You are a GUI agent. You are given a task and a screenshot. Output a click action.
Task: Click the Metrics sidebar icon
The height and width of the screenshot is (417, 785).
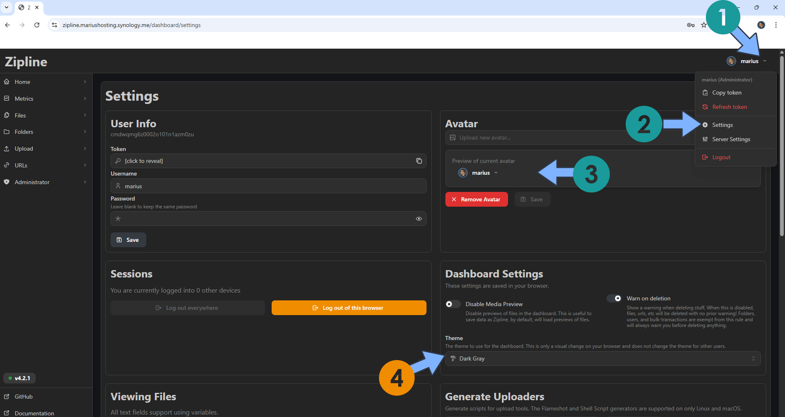[7, 99]
